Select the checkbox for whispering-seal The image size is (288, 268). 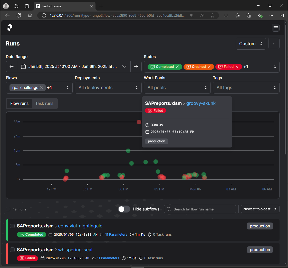click(12, 249)
